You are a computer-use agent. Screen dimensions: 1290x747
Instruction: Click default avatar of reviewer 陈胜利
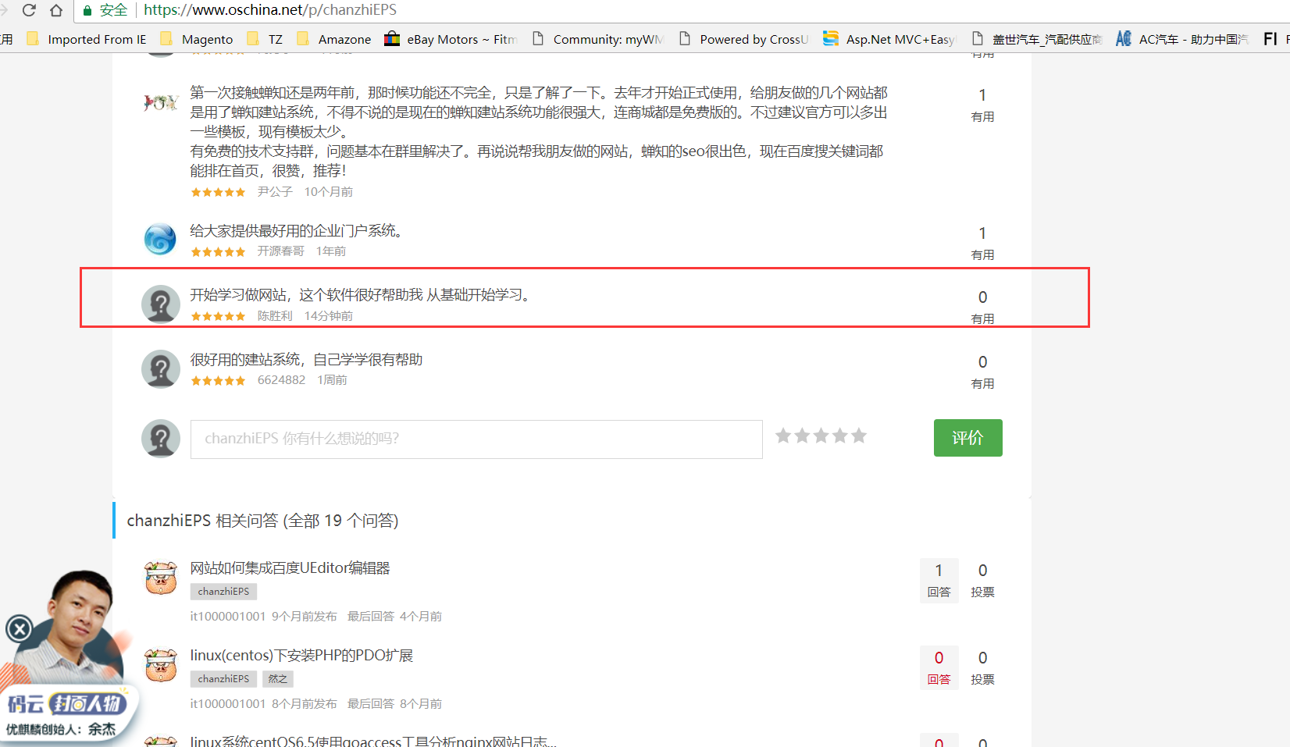(x=161, y=304)
